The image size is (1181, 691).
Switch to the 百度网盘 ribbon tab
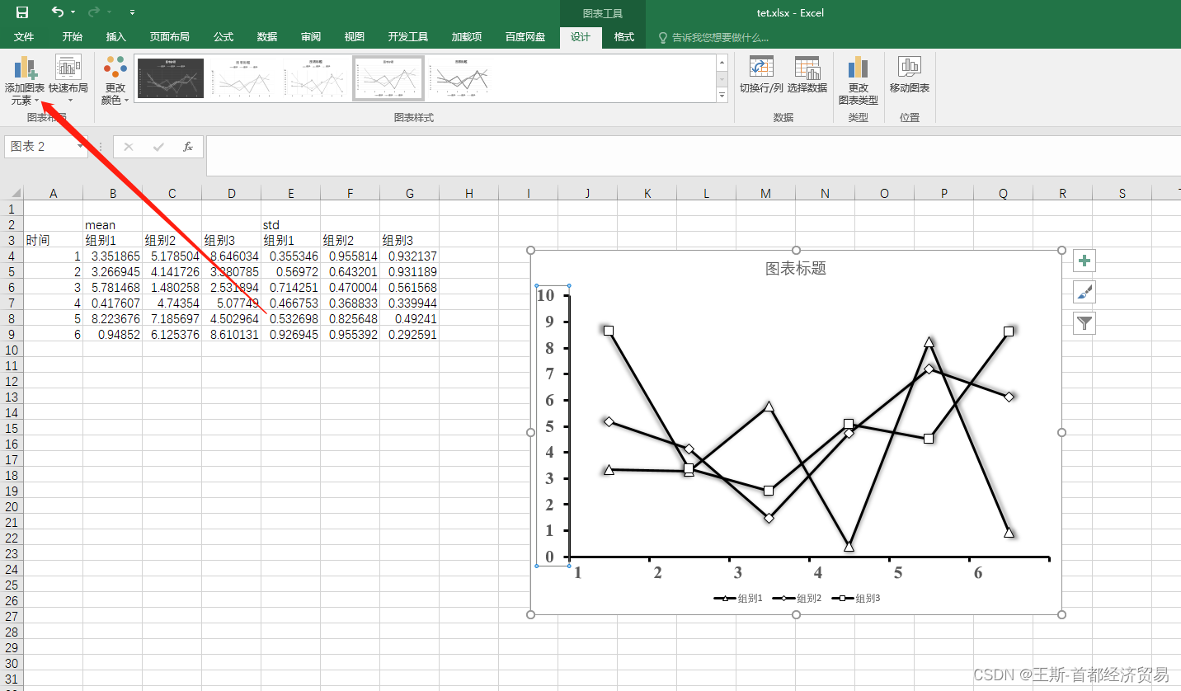pos(525,37)
